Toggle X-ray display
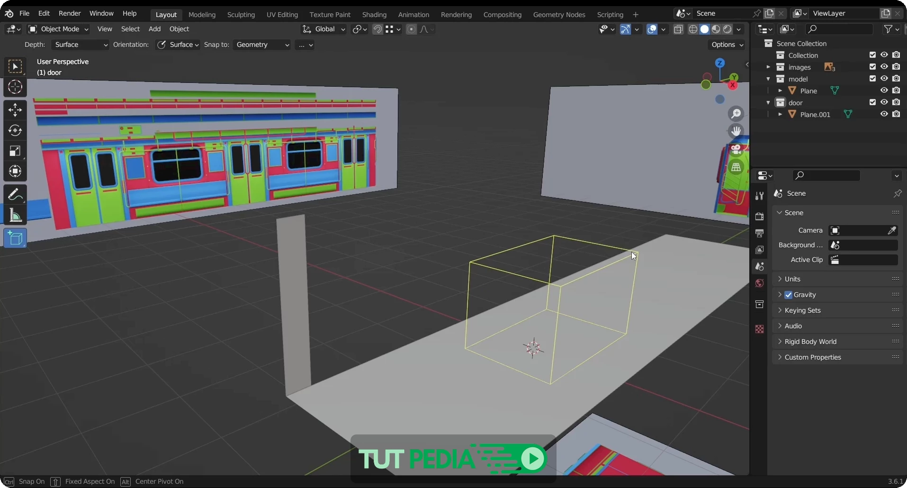The width and height of the screenshot is (907, 488). pyautogui.click(x=678, y=29)
